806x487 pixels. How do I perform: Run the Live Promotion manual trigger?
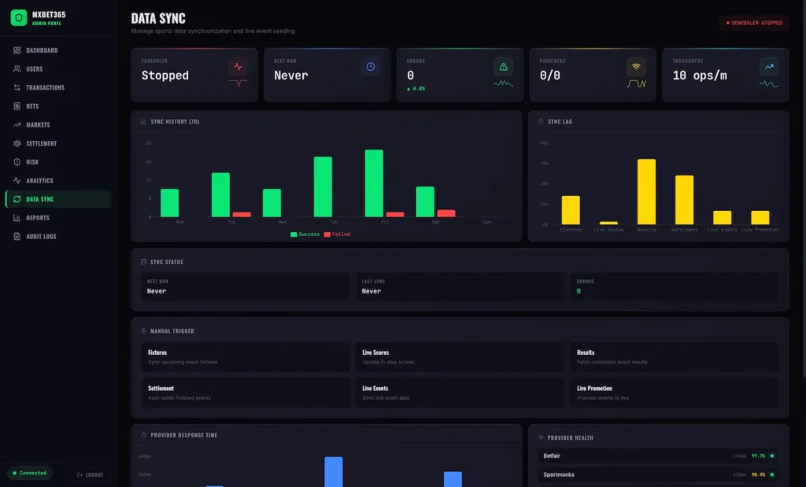[x=675, y=393]
